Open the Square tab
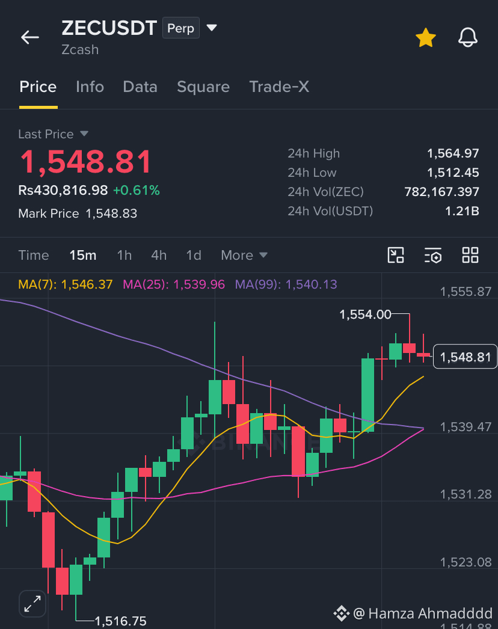This screenshot has height=629, width=498. pos(203,87)
